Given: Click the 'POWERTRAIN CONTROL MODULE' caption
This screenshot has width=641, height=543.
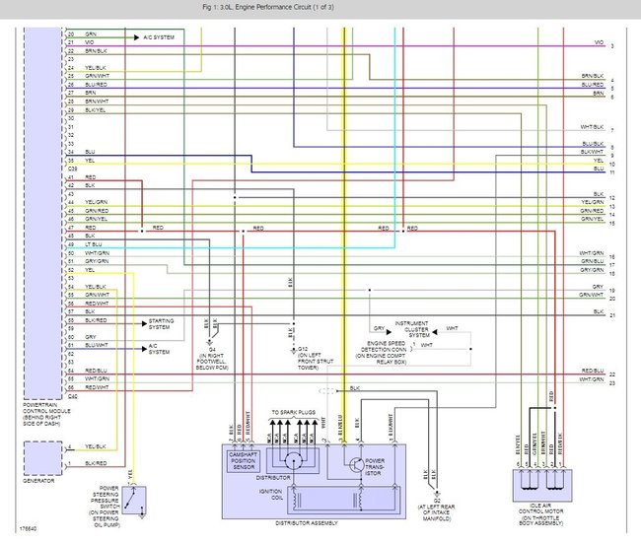Looking at the screenshot, I should click(46, 408).
